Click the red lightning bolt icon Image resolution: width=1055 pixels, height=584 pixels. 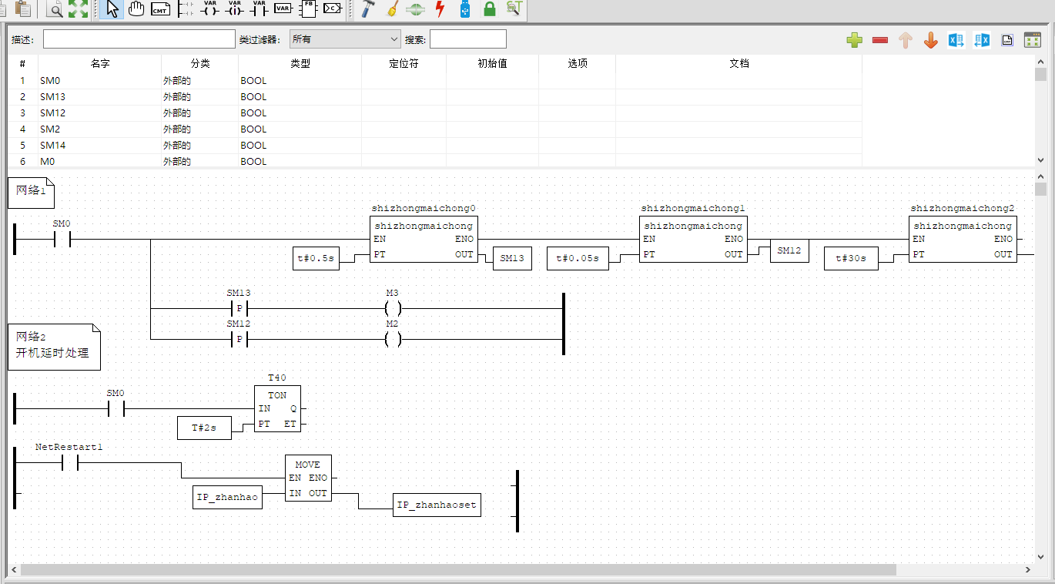440,9
